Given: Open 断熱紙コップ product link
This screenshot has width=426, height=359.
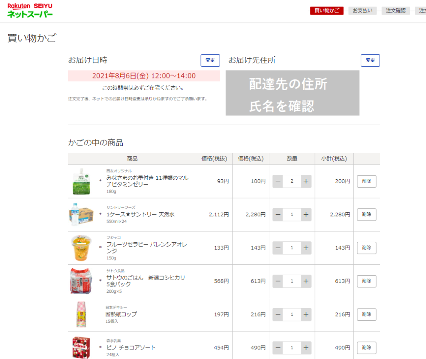Looking at the screenshot, I should (121, 314).
